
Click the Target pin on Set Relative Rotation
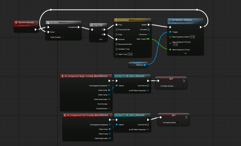tap(170, 32)
